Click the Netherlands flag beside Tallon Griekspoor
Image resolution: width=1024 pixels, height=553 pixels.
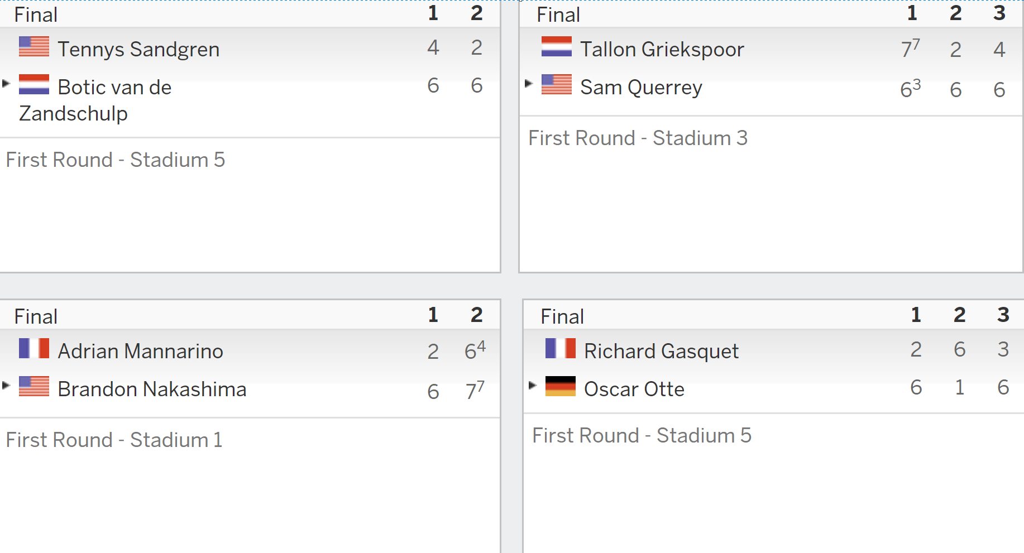pyautogui.click(x=557, y=46)
